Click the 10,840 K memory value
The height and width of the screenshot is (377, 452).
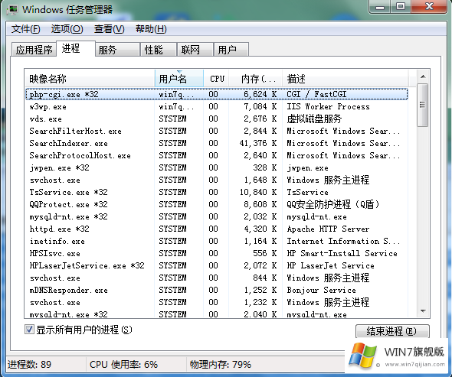[258, 192]
